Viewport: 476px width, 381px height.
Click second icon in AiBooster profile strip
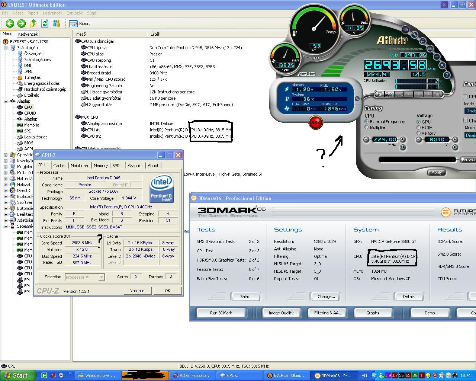coord(389,94)
